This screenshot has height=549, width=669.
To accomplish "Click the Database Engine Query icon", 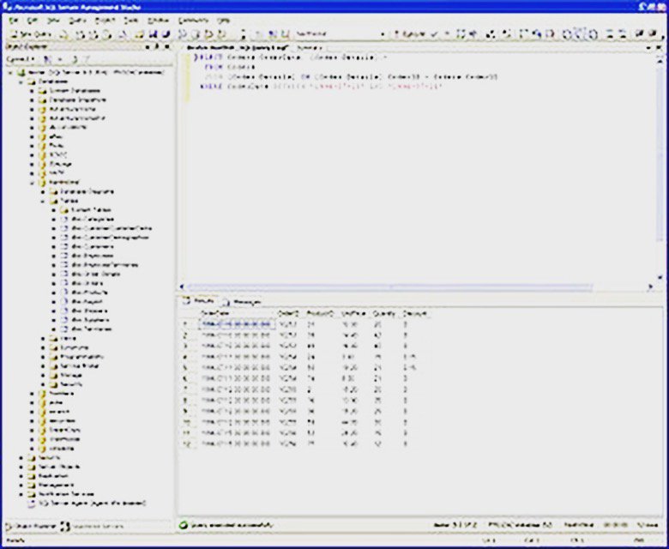I will (63, 34).
